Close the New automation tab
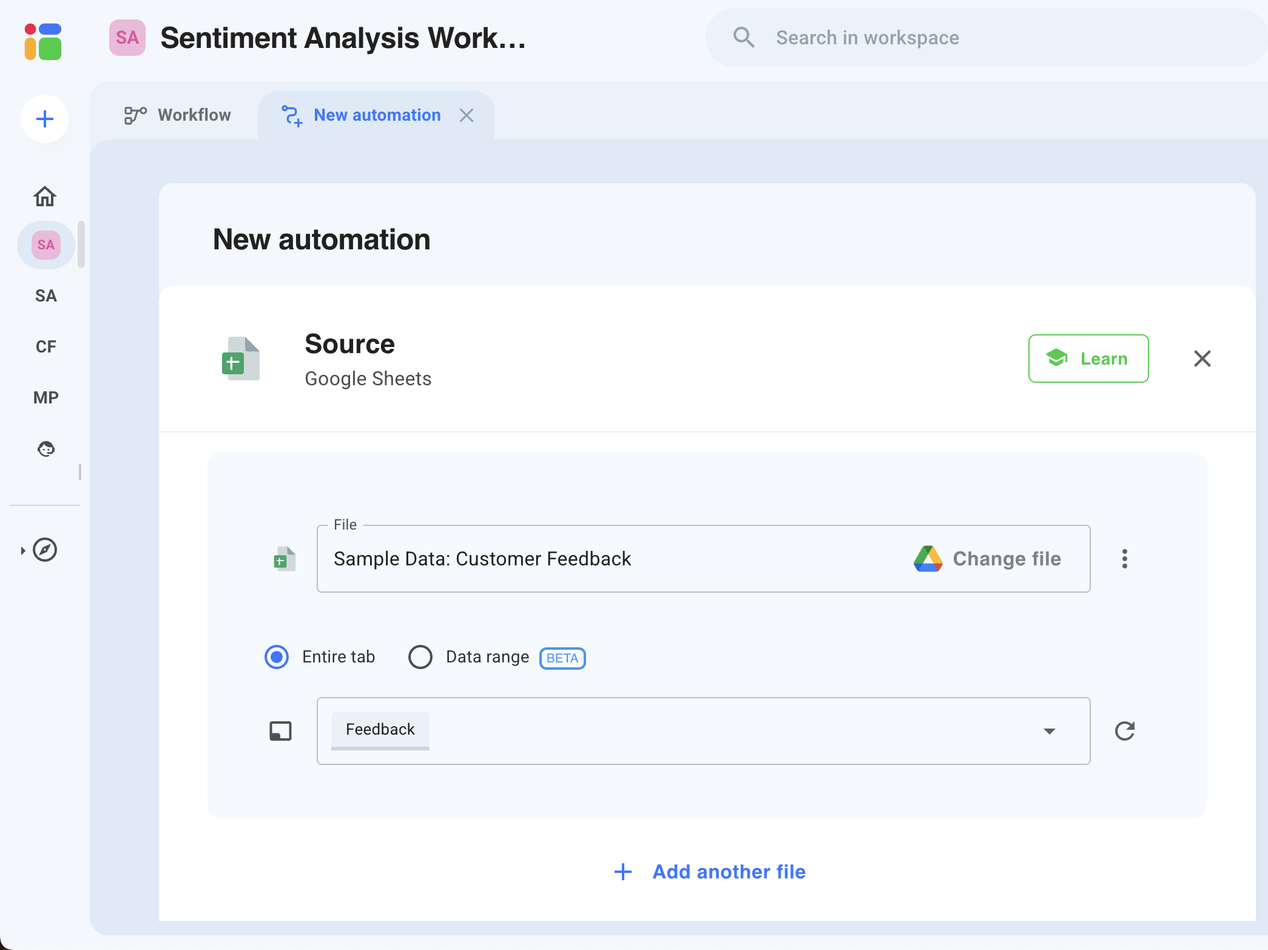 tap(467, 115)
